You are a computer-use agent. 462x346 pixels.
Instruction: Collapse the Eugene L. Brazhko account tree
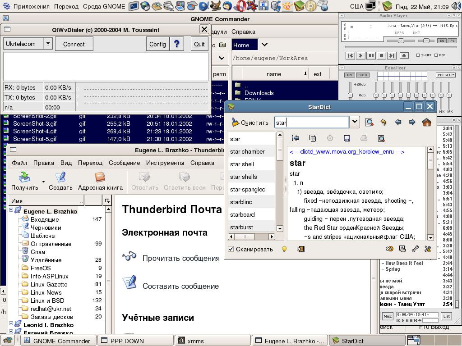pyautogui.click(x=11, y=210)
